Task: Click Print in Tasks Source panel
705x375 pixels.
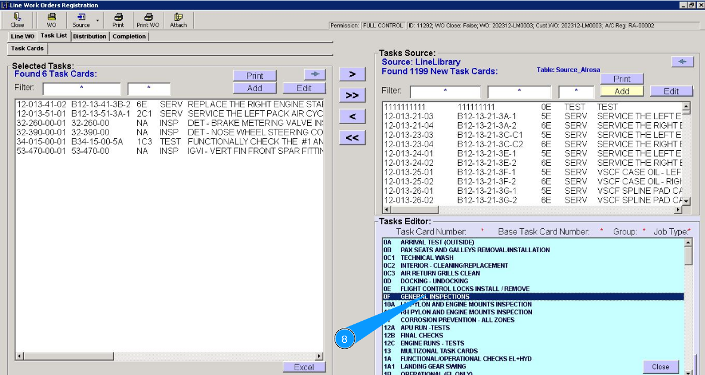Action: (622, 79)
